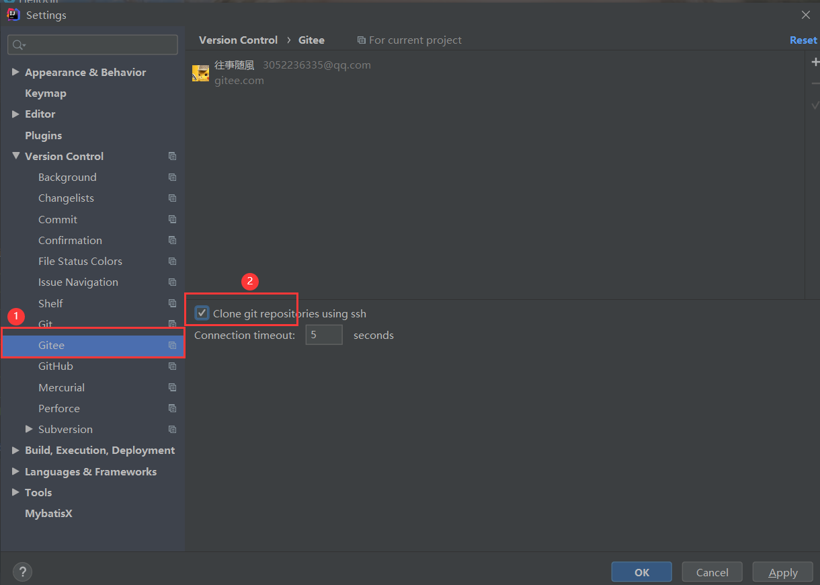The width and height of the screenshot is (820, 585).
Task: Select Issue Navigation item
Action: pos(78,282)
